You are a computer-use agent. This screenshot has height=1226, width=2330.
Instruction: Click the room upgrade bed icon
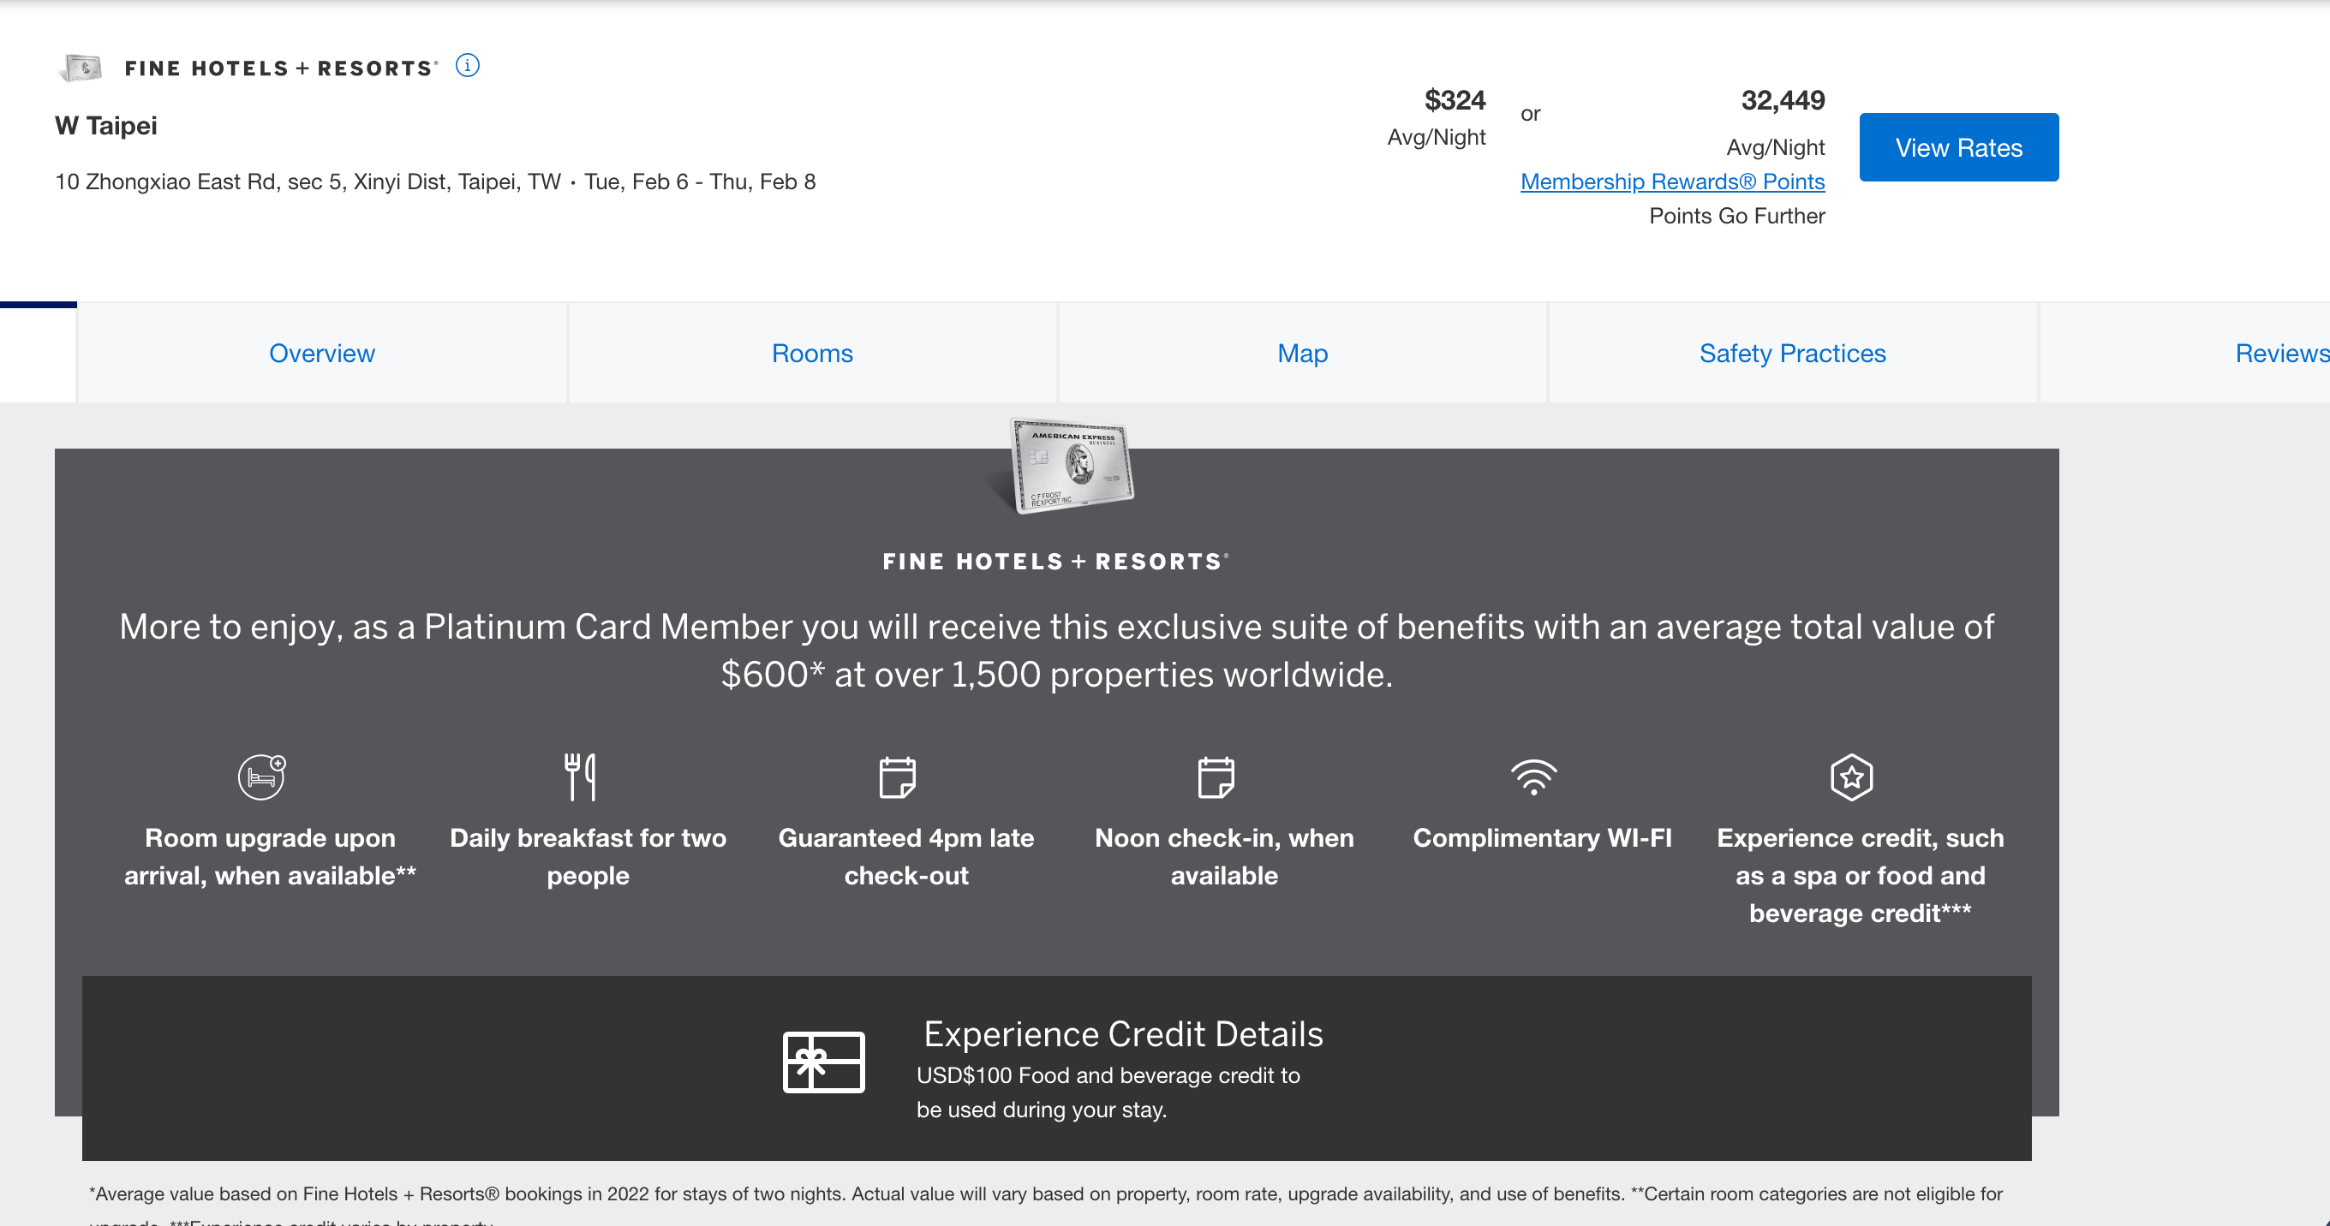point(261,777)
